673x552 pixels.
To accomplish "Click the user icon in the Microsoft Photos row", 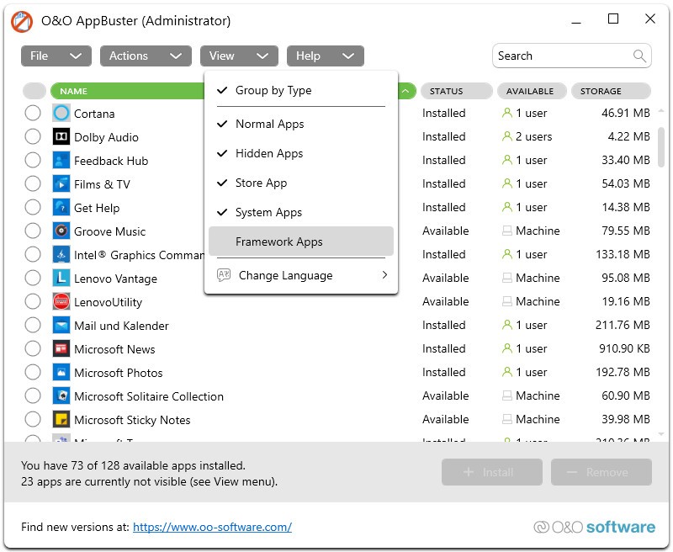I will pyautogui.click(x=507, y=372).
